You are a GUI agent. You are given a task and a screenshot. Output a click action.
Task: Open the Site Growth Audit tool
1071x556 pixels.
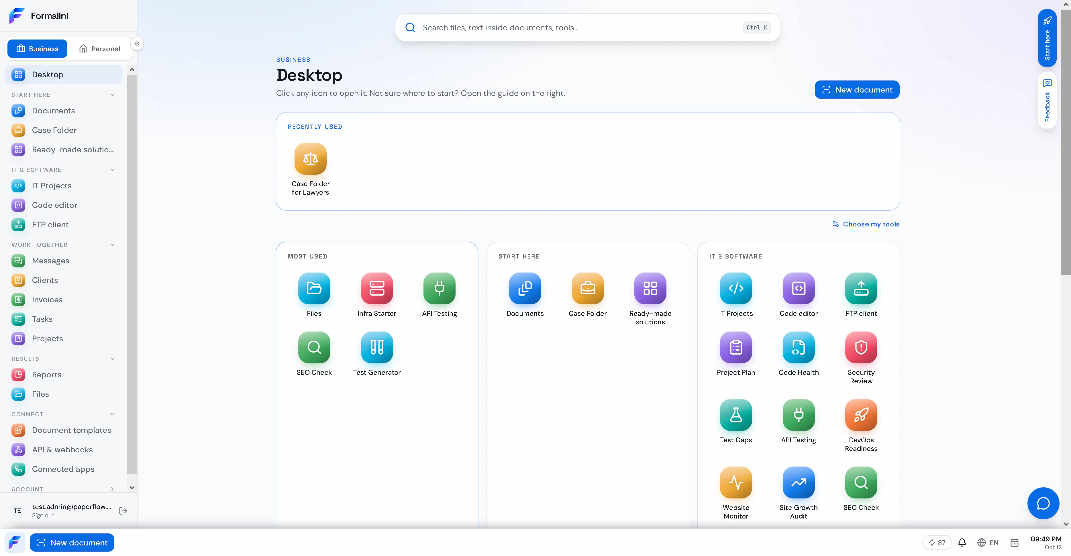(798, 493)
